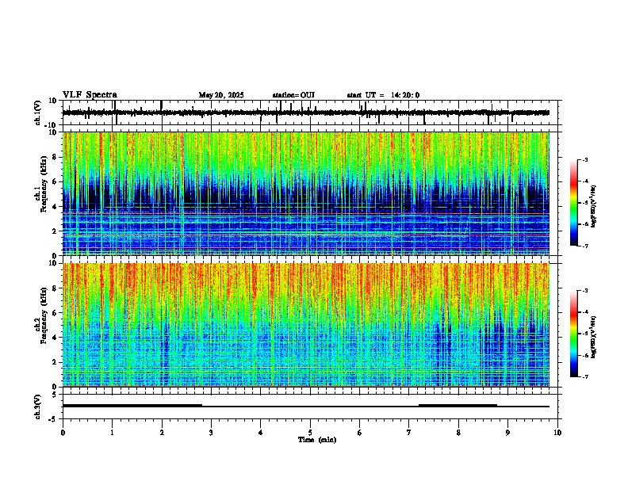
Task: Click time-axis tick label "5"
Action: 310,433
